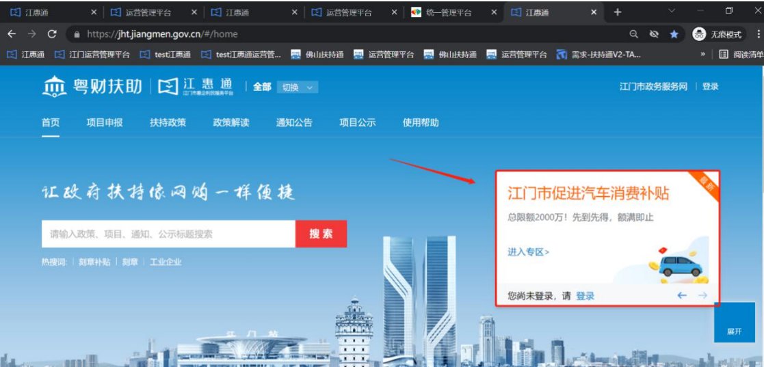The image size is (764, 367).
Task: Click the blocked cookies eye icon
Action: coord(654,34)
